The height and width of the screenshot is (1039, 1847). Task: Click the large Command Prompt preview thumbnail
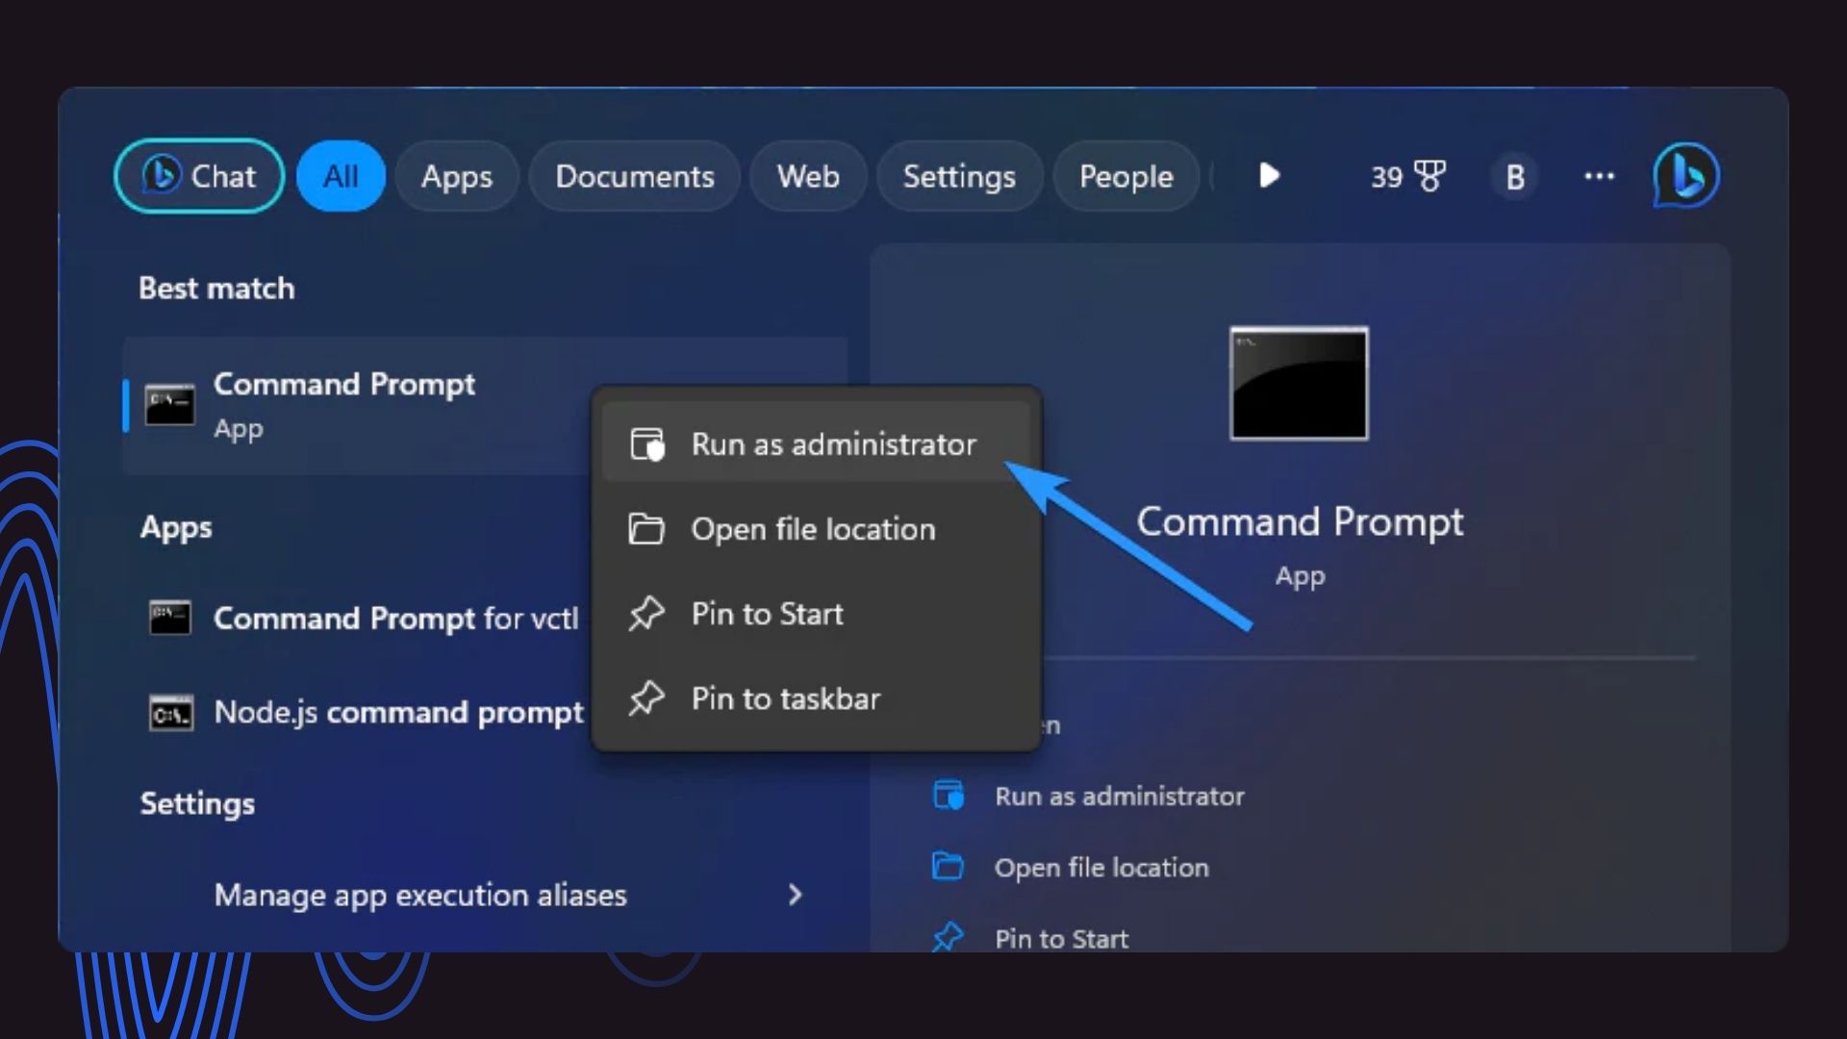tap(1299, 383)
